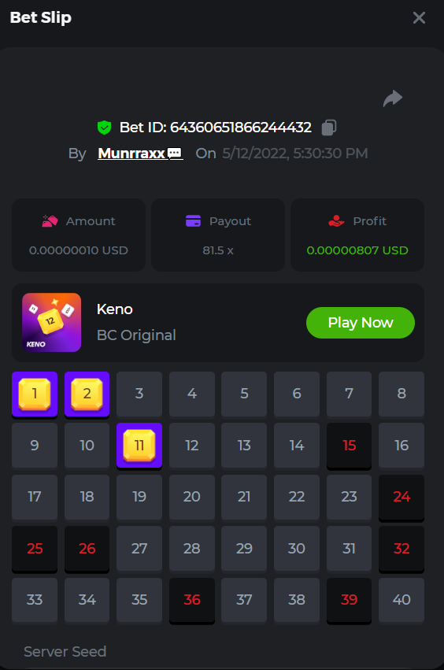
Task: Select the red number 15 tile
Action: pyautogui.click(x=349, y=446)
